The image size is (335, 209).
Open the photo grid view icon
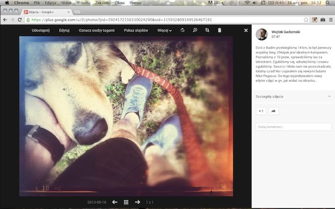126,202
